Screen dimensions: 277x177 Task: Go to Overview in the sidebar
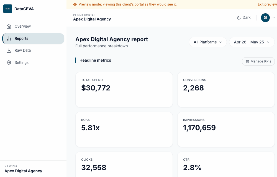tap(33, 27)
